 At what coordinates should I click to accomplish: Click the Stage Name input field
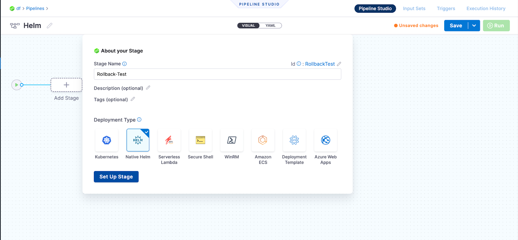coord(218,74)
